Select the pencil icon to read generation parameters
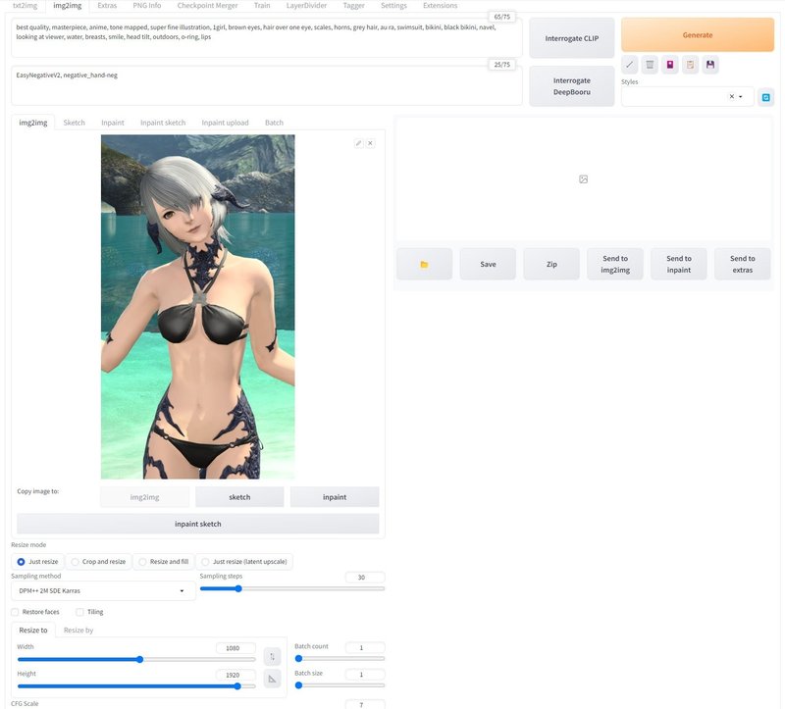Viewport: 785px width, 709px height. pyautogui.click(x=629, y=65)
